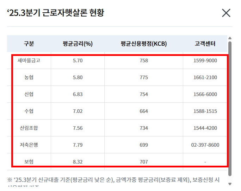The height and width of the screenshot is (191, 241).
Task: Click the dialog title '25.3분기 근로자햇살론 현황
Action: pos(56,13)
